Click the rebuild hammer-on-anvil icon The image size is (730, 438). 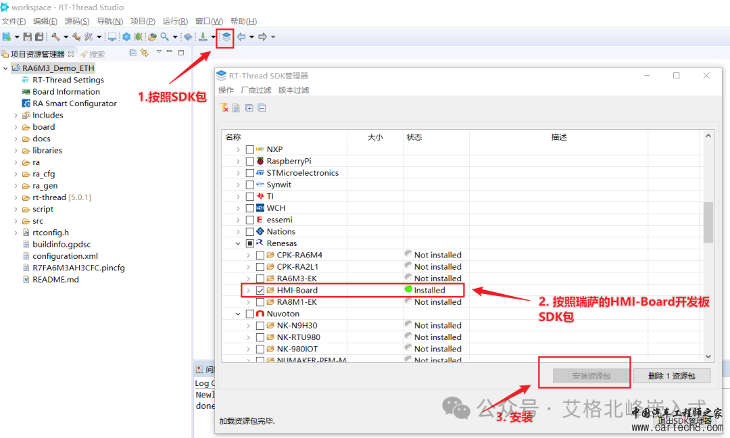point(76,36)
